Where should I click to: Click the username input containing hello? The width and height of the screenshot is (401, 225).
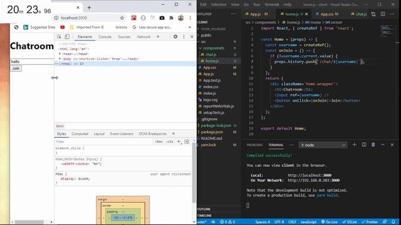(x=32, y=61)
